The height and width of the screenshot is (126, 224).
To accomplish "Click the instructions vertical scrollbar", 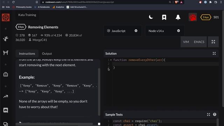I will tap(99, 92).
